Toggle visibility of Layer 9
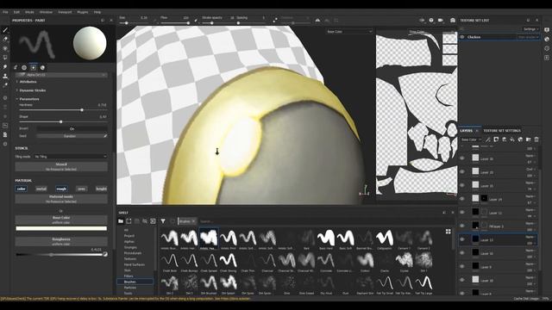The width and height of the screenshot is (552, 310). (x=462, y=267)
